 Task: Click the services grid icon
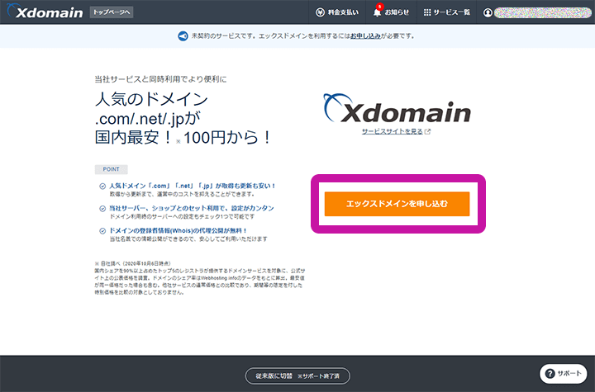pos(426,12)
